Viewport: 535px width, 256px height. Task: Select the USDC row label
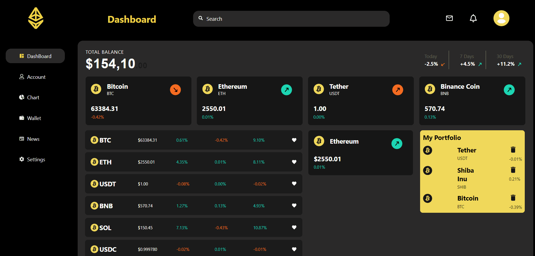click(108, 249)
